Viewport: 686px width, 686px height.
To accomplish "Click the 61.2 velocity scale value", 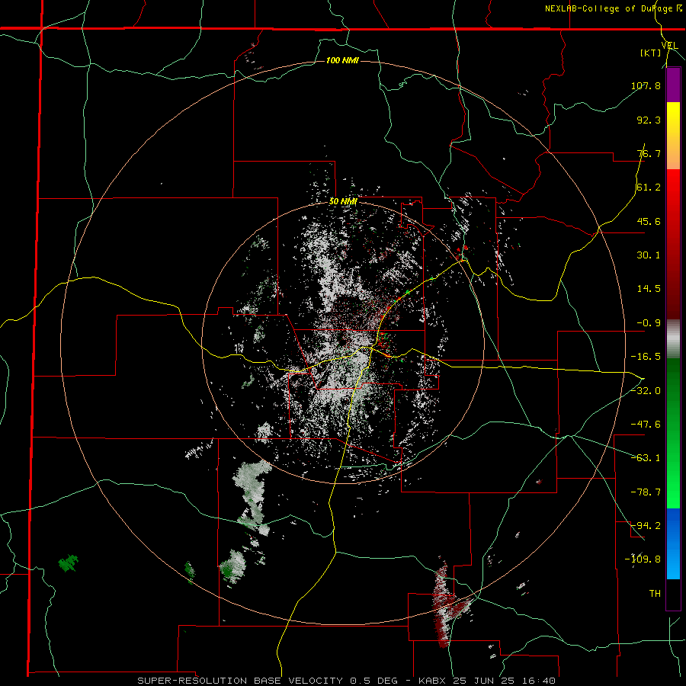I will [x=649, y=188].
